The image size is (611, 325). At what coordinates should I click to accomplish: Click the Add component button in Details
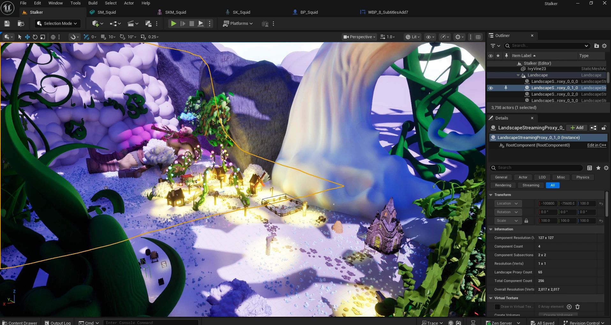pyautogui.click(x=577, y=128)
